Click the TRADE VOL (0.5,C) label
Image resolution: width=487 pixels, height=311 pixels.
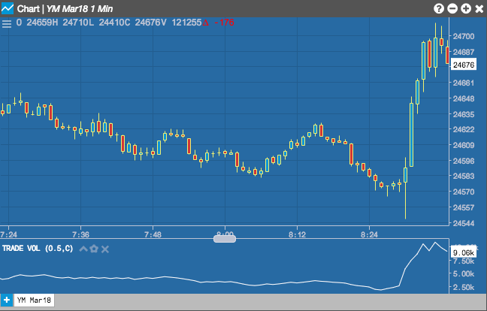[x=38, y=249]
